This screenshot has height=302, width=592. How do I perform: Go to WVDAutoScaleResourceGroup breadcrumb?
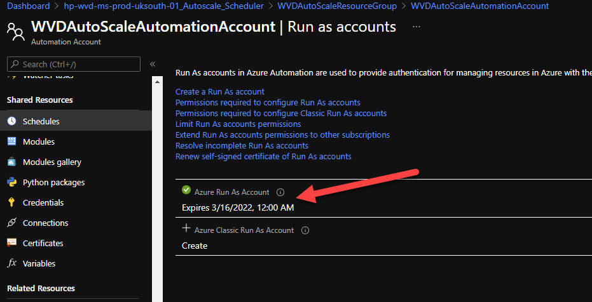(x=337, y=6)
